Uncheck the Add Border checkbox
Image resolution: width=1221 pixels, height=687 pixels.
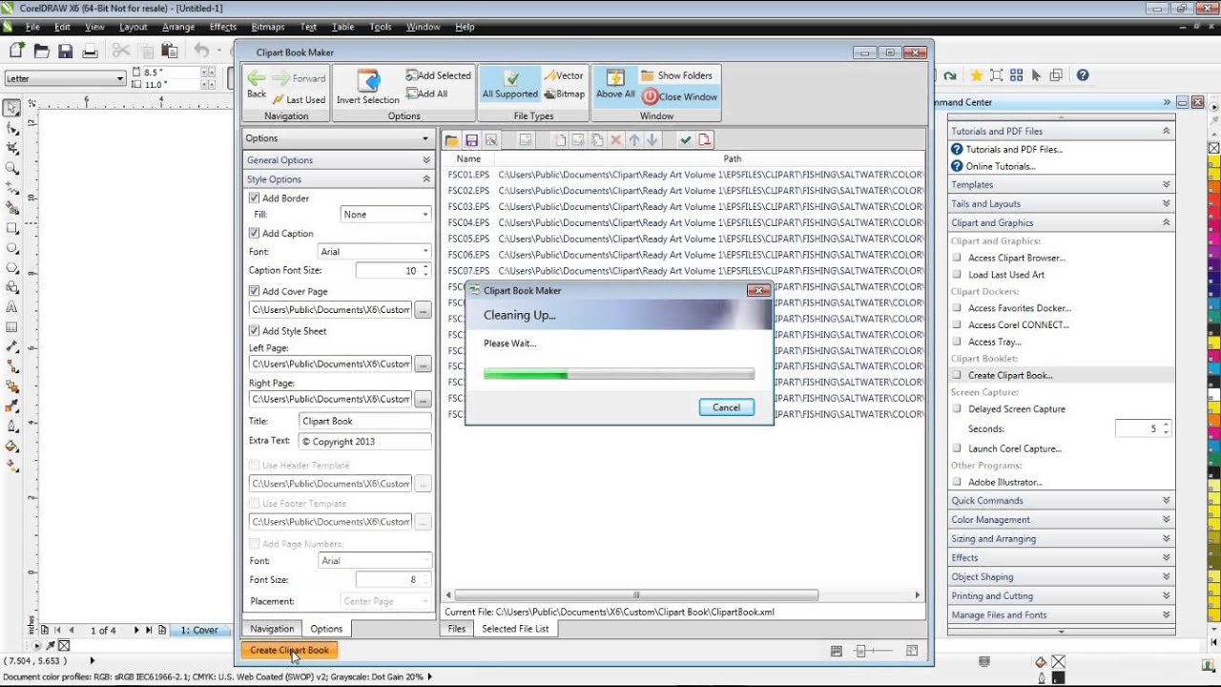[x=255, y=198]
